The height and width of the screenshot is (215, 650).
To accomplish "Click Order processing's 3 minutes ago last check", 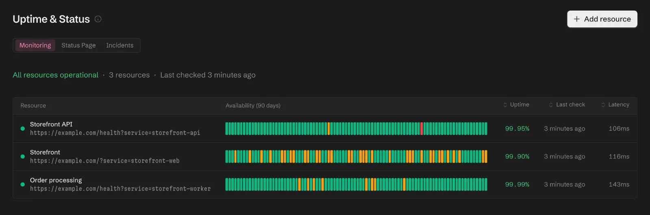I will point(564,185).
